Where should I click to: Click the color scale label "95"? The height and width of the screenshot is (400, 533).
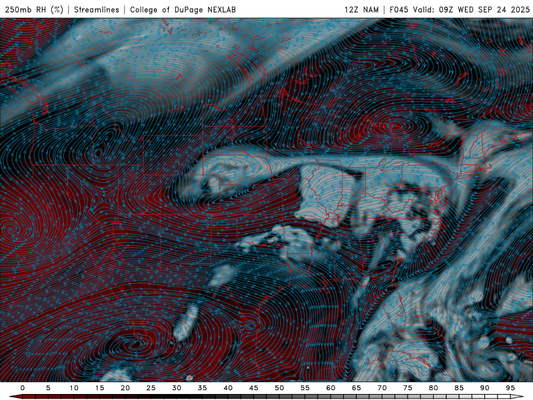[x=510, y=388]
